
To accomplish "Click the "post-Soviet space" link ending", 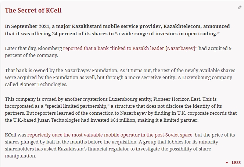I will 174,136.
